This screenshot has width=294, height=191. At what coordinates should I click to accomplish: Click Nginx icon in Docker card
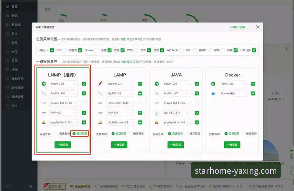coord(213,84)
